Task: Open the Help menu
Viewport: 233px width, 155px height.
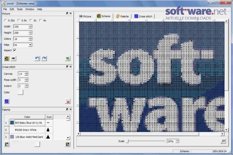Action: 39,9
